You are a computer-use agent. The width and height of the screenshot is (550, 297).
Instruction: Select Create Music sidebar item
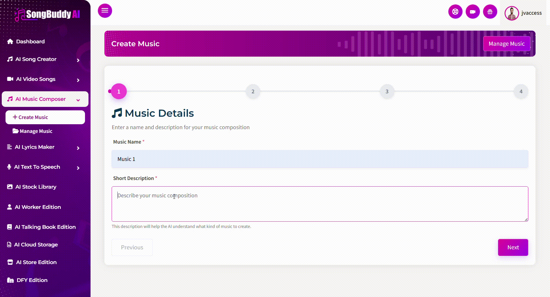coord(45,117)
